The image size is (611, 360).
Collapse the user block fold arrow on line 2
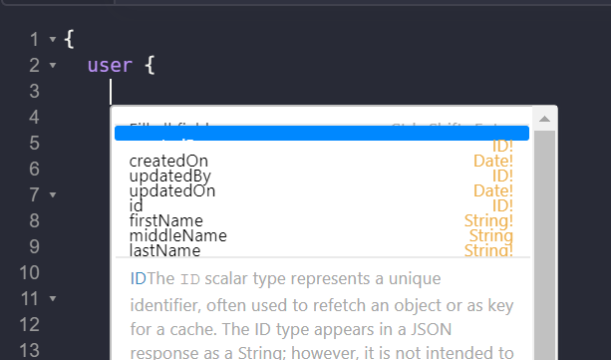pos(53,65)
